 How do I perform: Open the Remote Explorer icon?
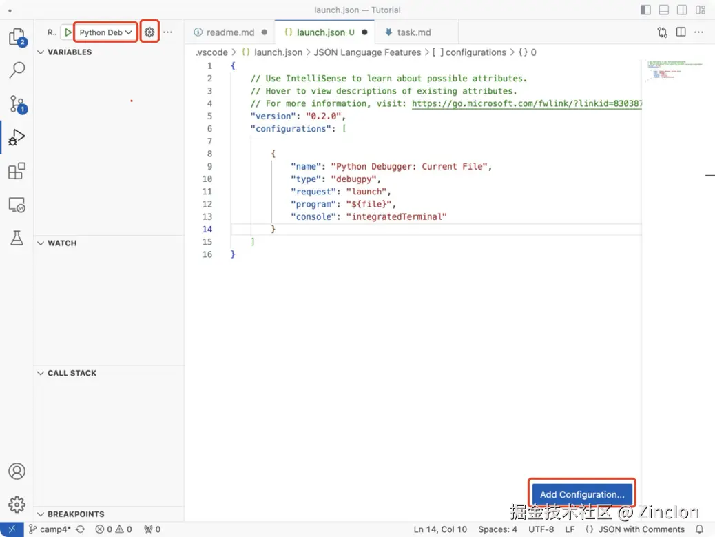(17, 205)
